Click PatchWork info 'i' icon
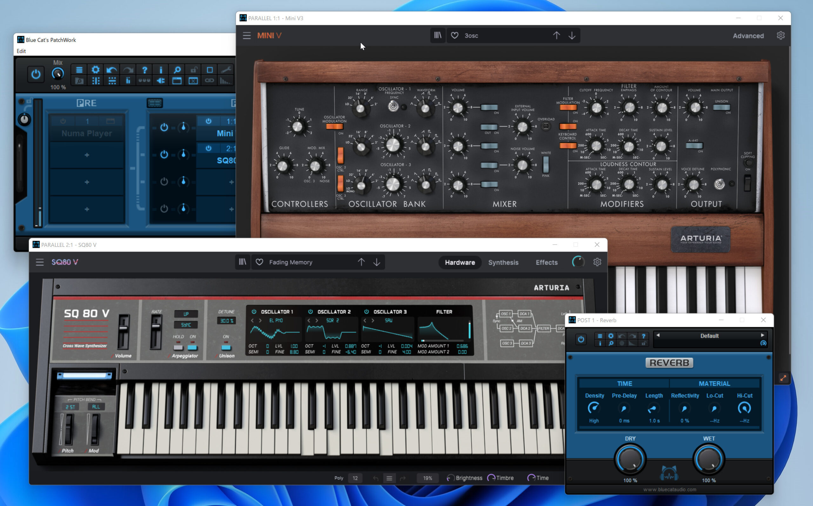The height and width of the screenshot is (506, 813). click(161, 70)
